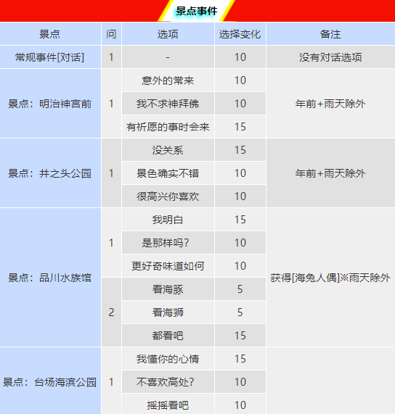Click question number 2 for 品川水族馆
The height and width of the screenshot is (414, 395).
tap(111, 312)
